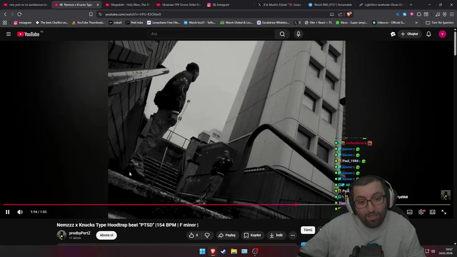Click the address bar URL

[x=133, y=14]
